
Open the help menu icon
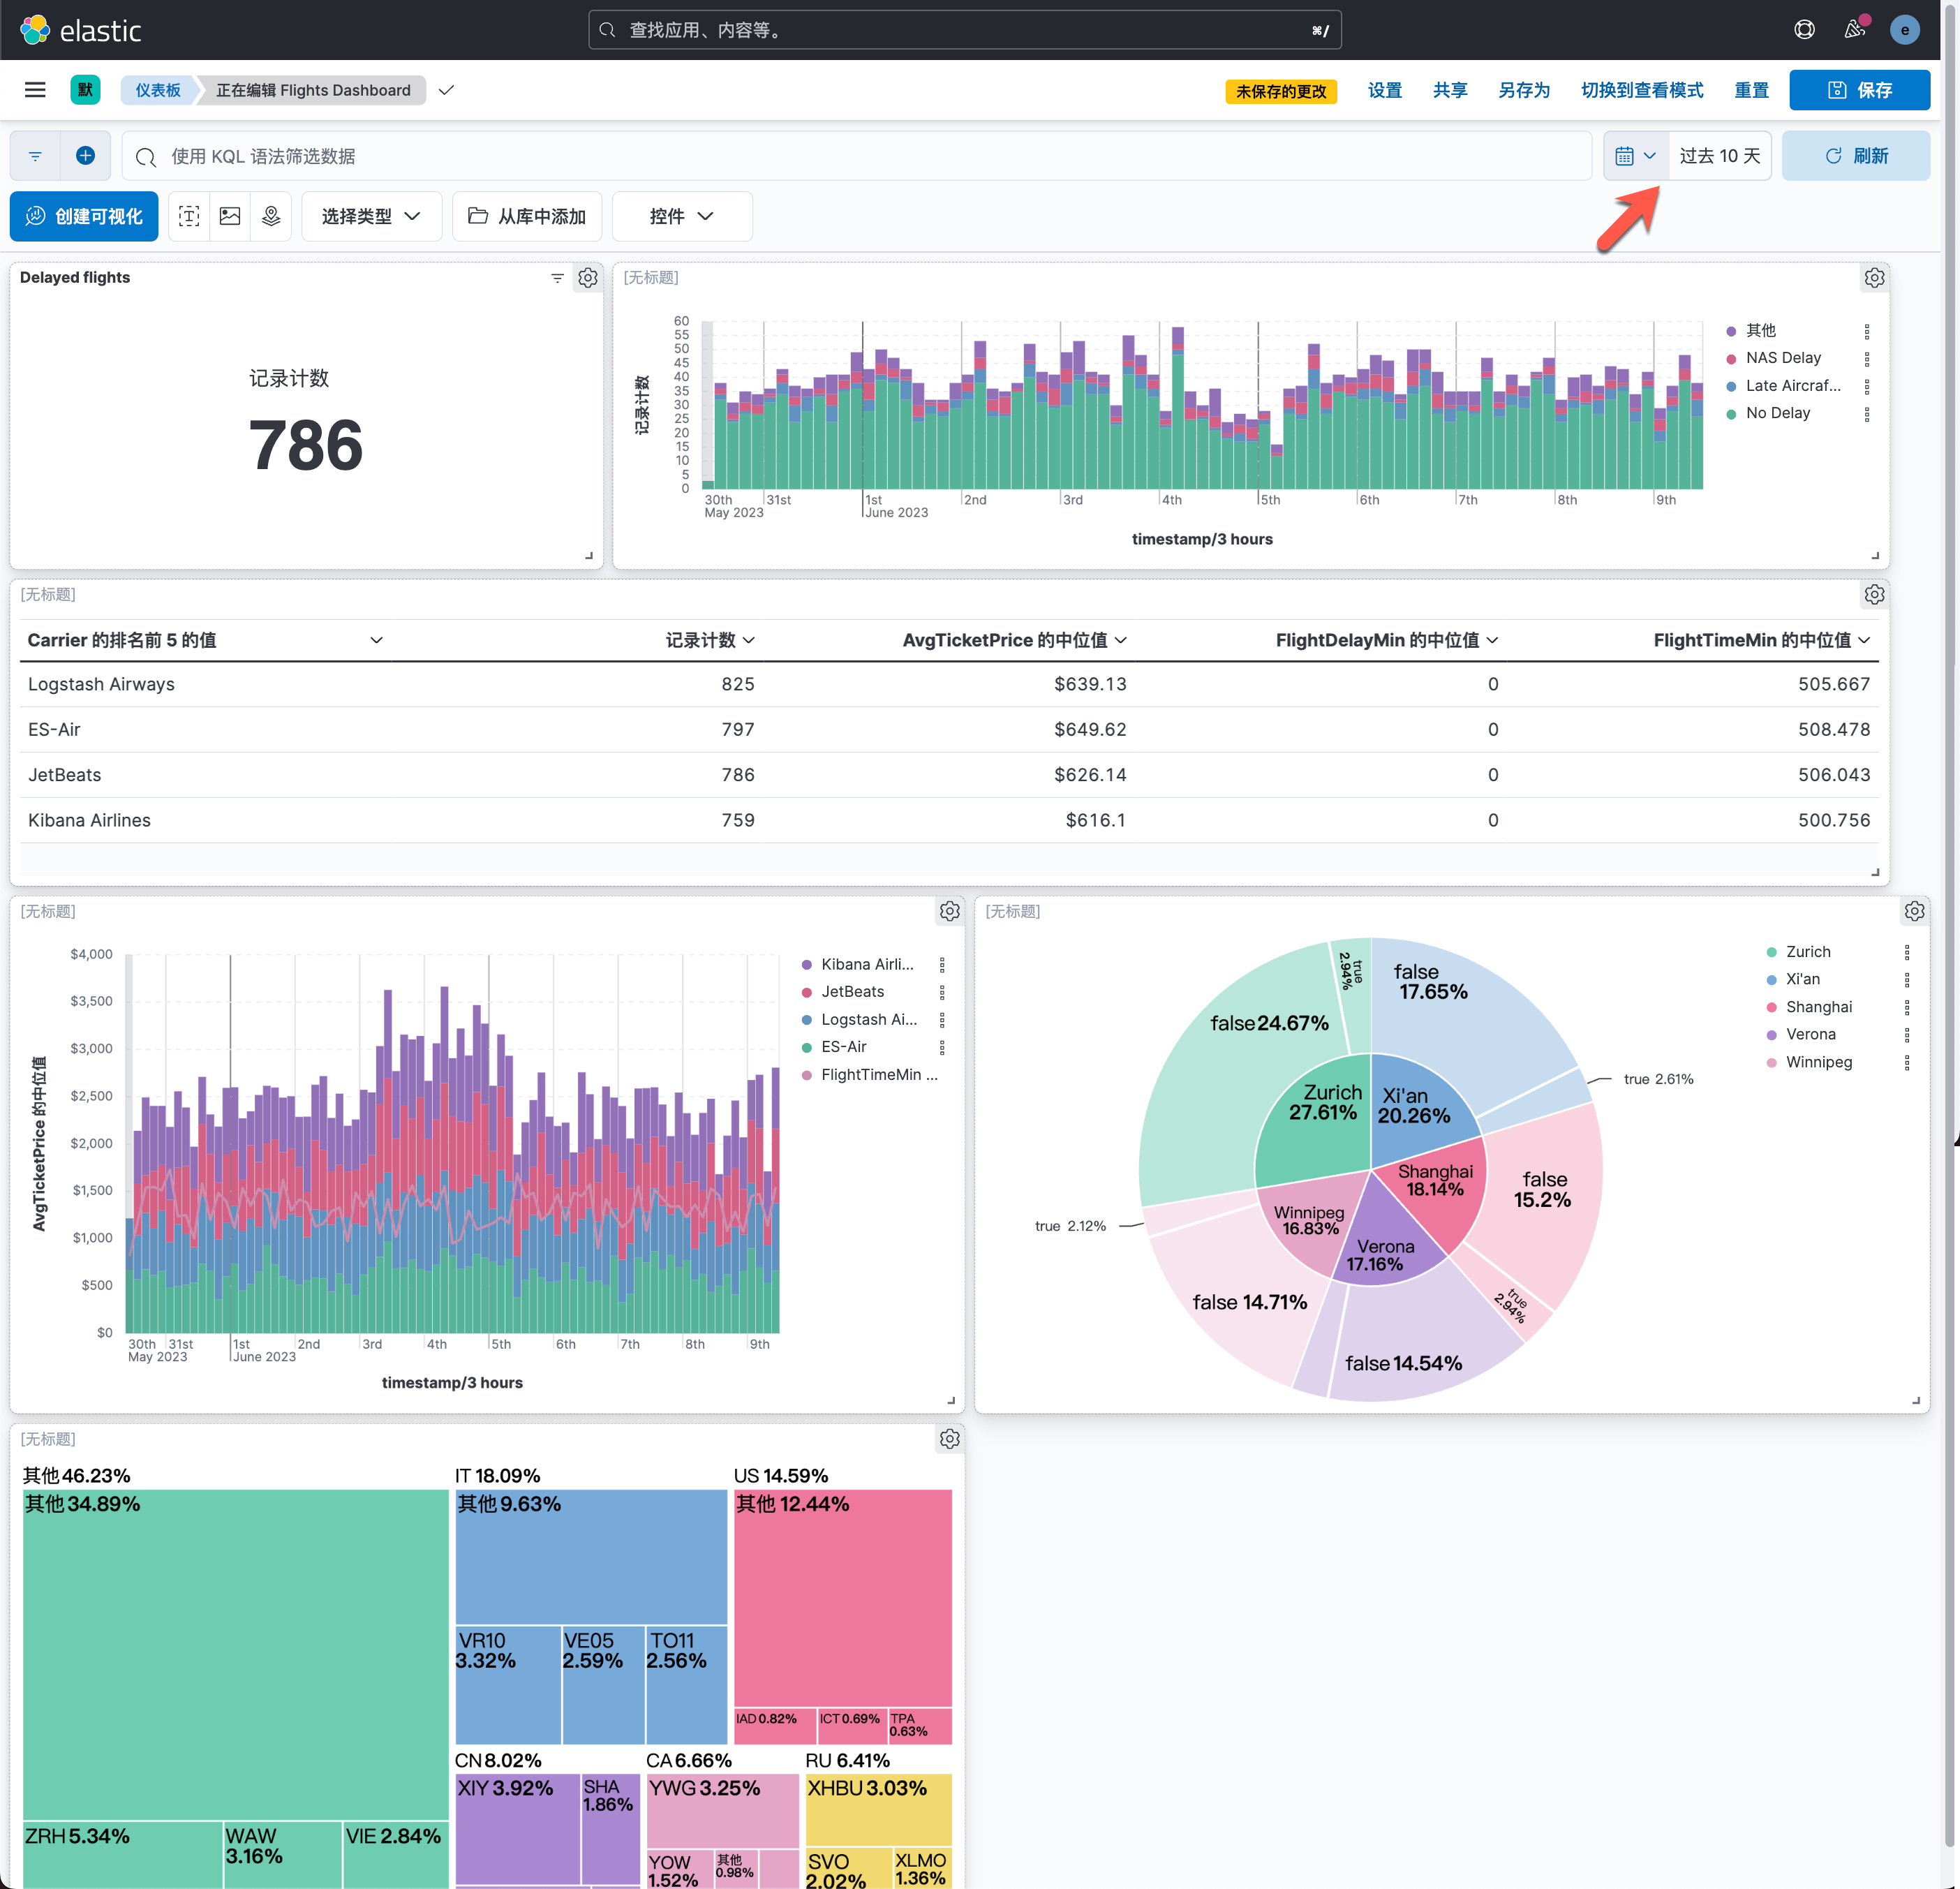point(1804,30)
